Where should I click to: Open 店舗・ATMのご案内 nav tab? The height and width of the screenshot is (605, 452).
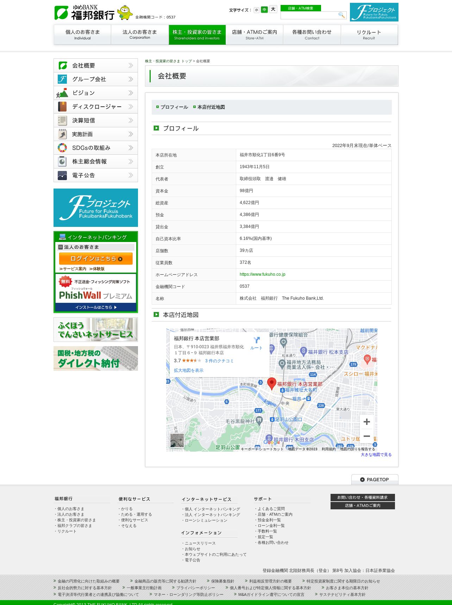pos(255,34)
